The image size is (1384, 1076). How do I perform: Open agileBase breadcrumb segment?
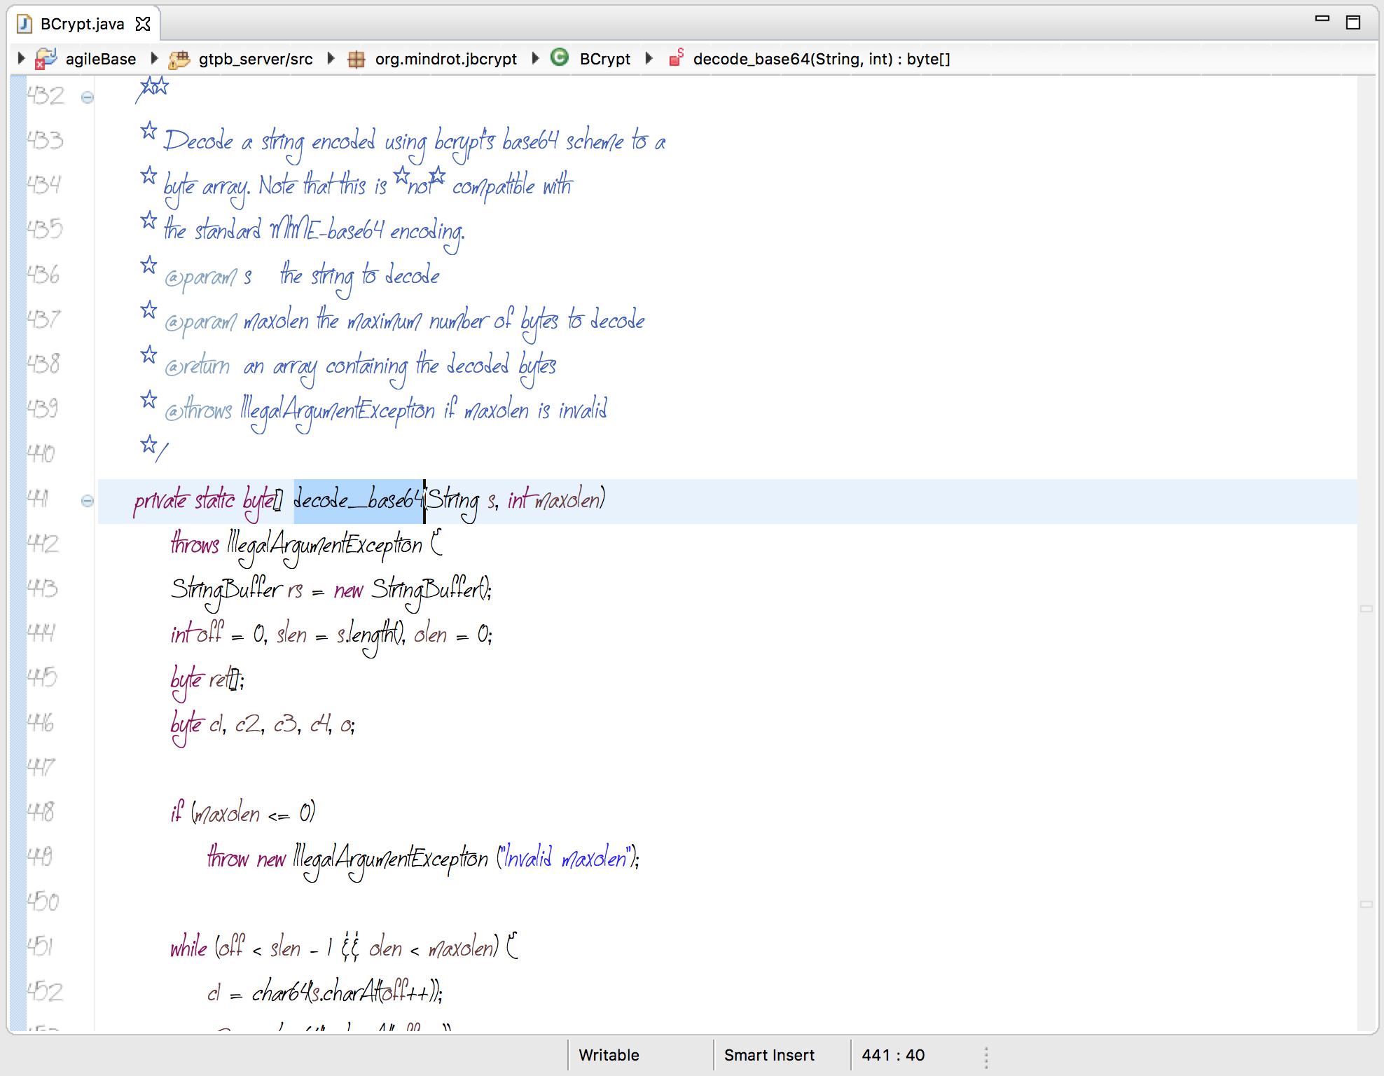pos(101,59)
